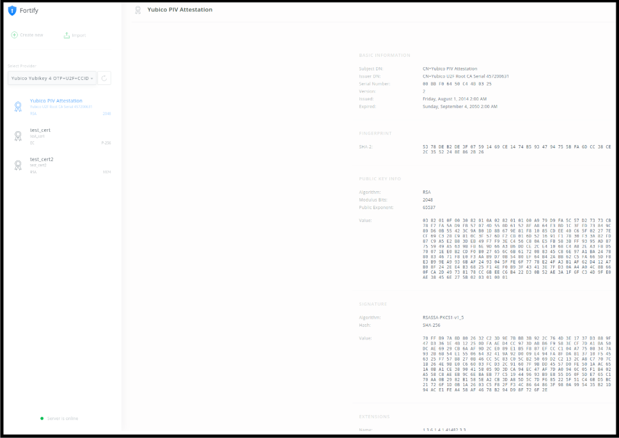The image size is (619, 438).
Task: Click the "SHA-256" hash value
Action: [432, 325]
